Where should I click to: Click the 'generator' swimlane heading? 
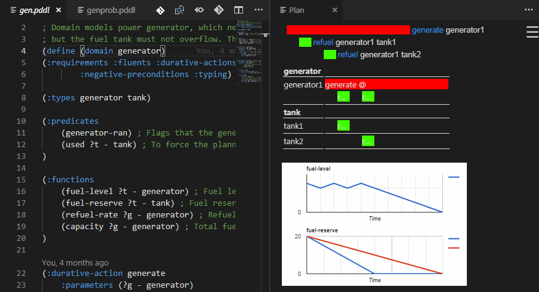coord(302,71)
